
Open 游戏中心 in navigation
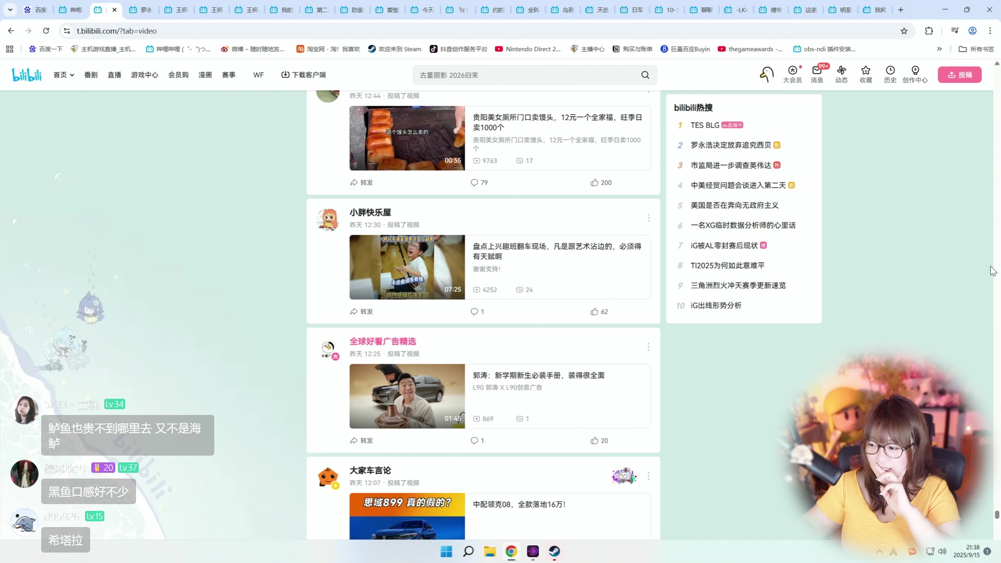(x=144, y=75)
